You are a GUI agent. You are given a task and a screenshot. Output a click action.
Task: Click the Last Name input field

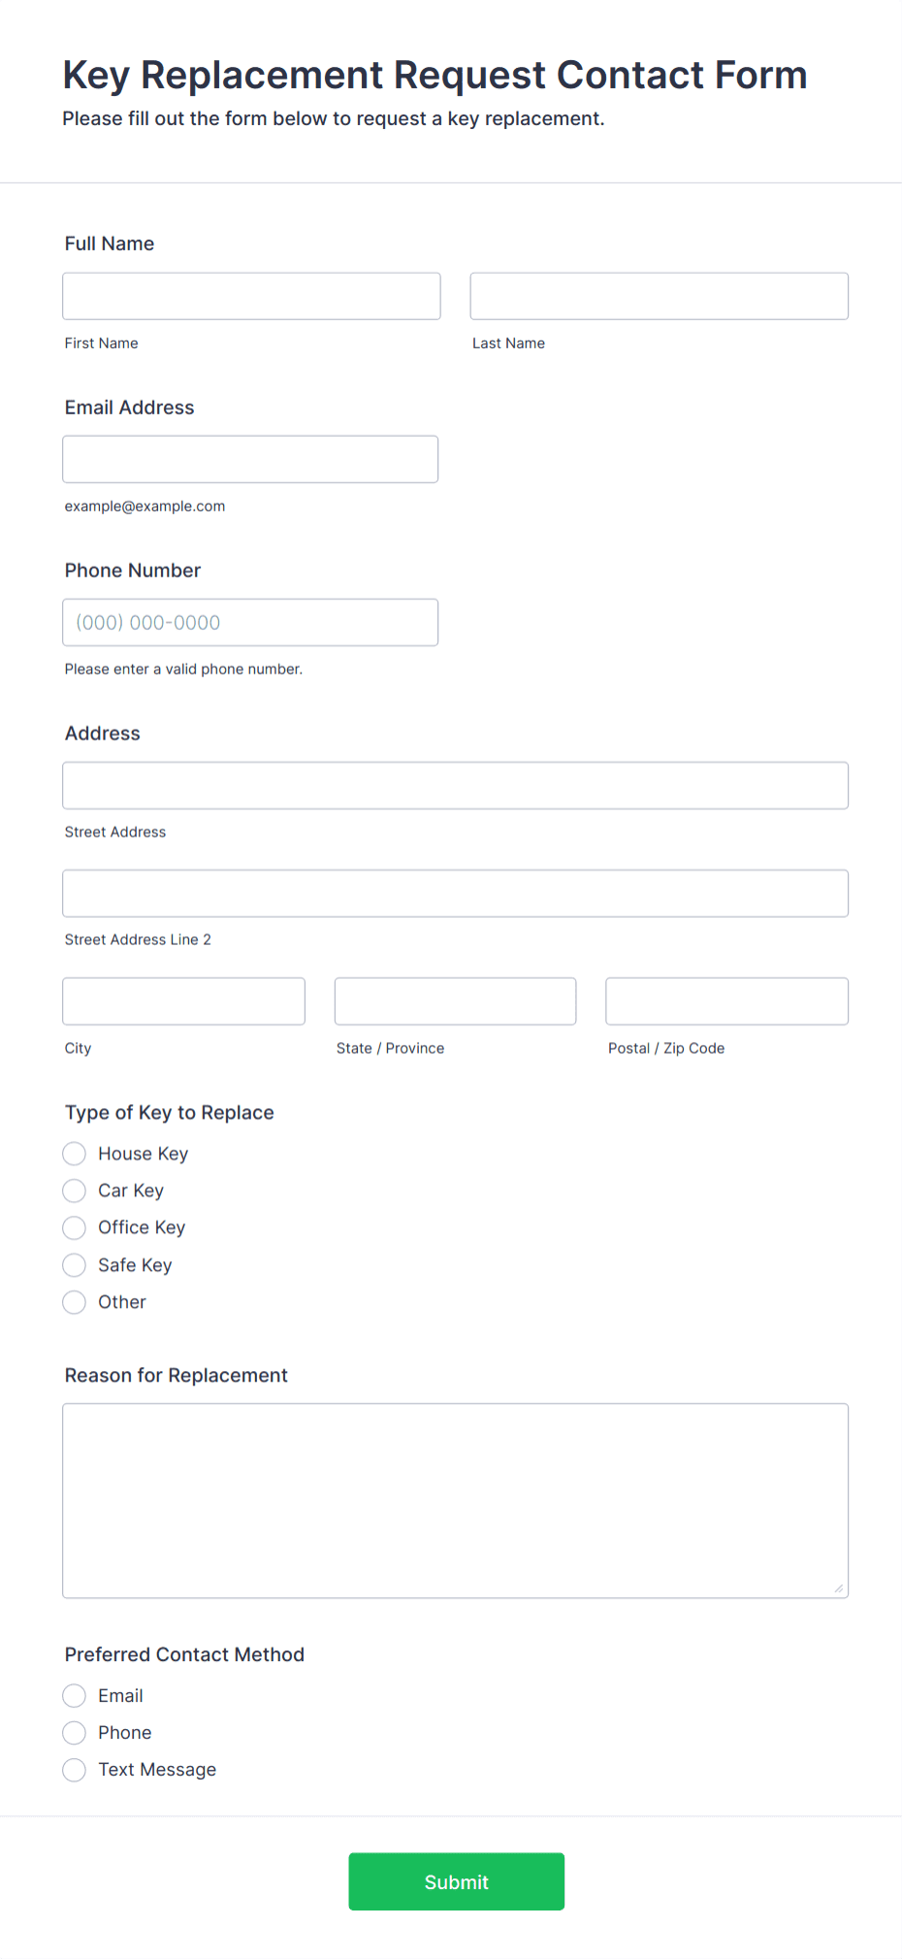click(x=659, y=296)
